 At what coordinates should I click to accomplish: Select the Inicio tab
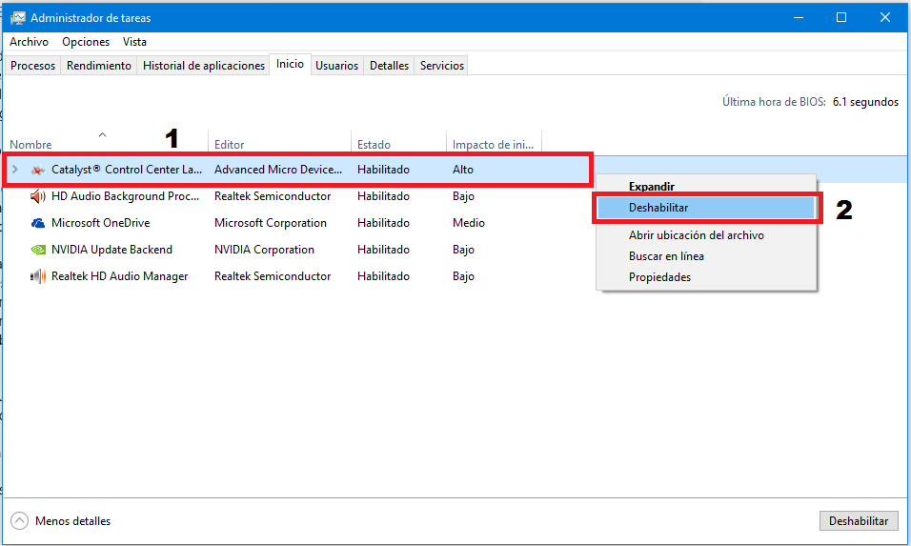click(x=290, y=64)
